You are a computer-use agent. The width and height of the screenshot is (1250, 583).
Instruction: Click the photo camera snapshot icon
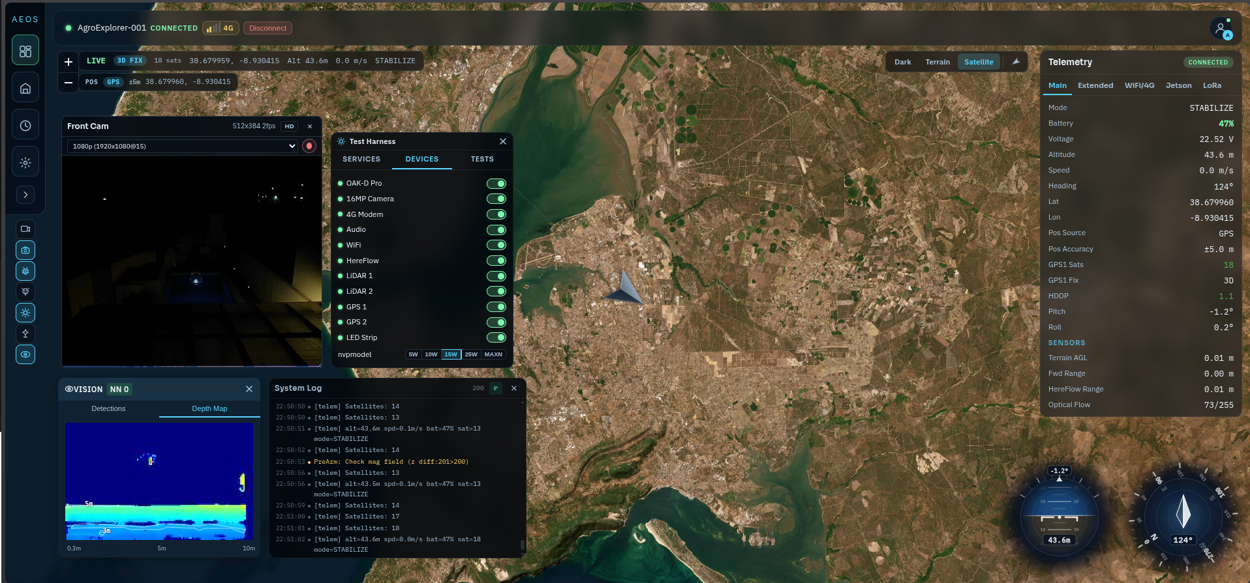click(25, 250)
